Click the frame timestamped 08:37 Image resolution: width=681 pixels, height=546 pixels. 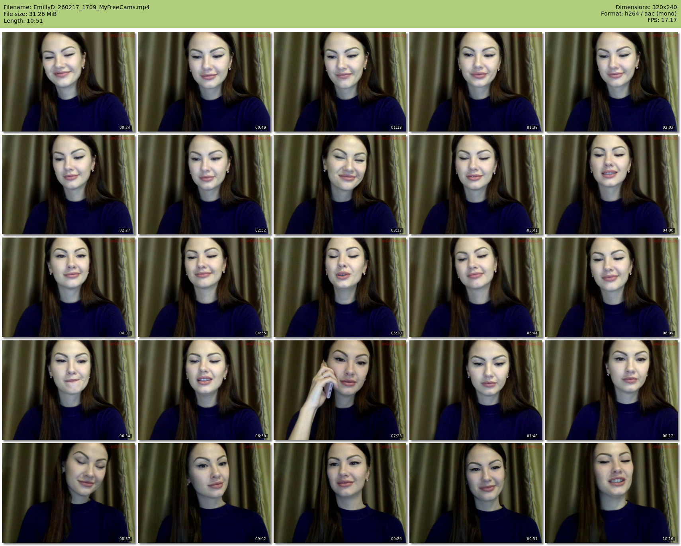click(68, 493)
